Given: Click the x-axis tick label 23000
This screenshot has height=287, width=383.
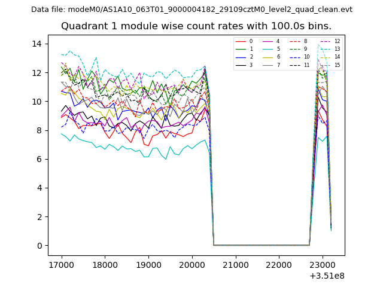Looking at the screenshot, I should pyautogui.click(x=322, y=263).
